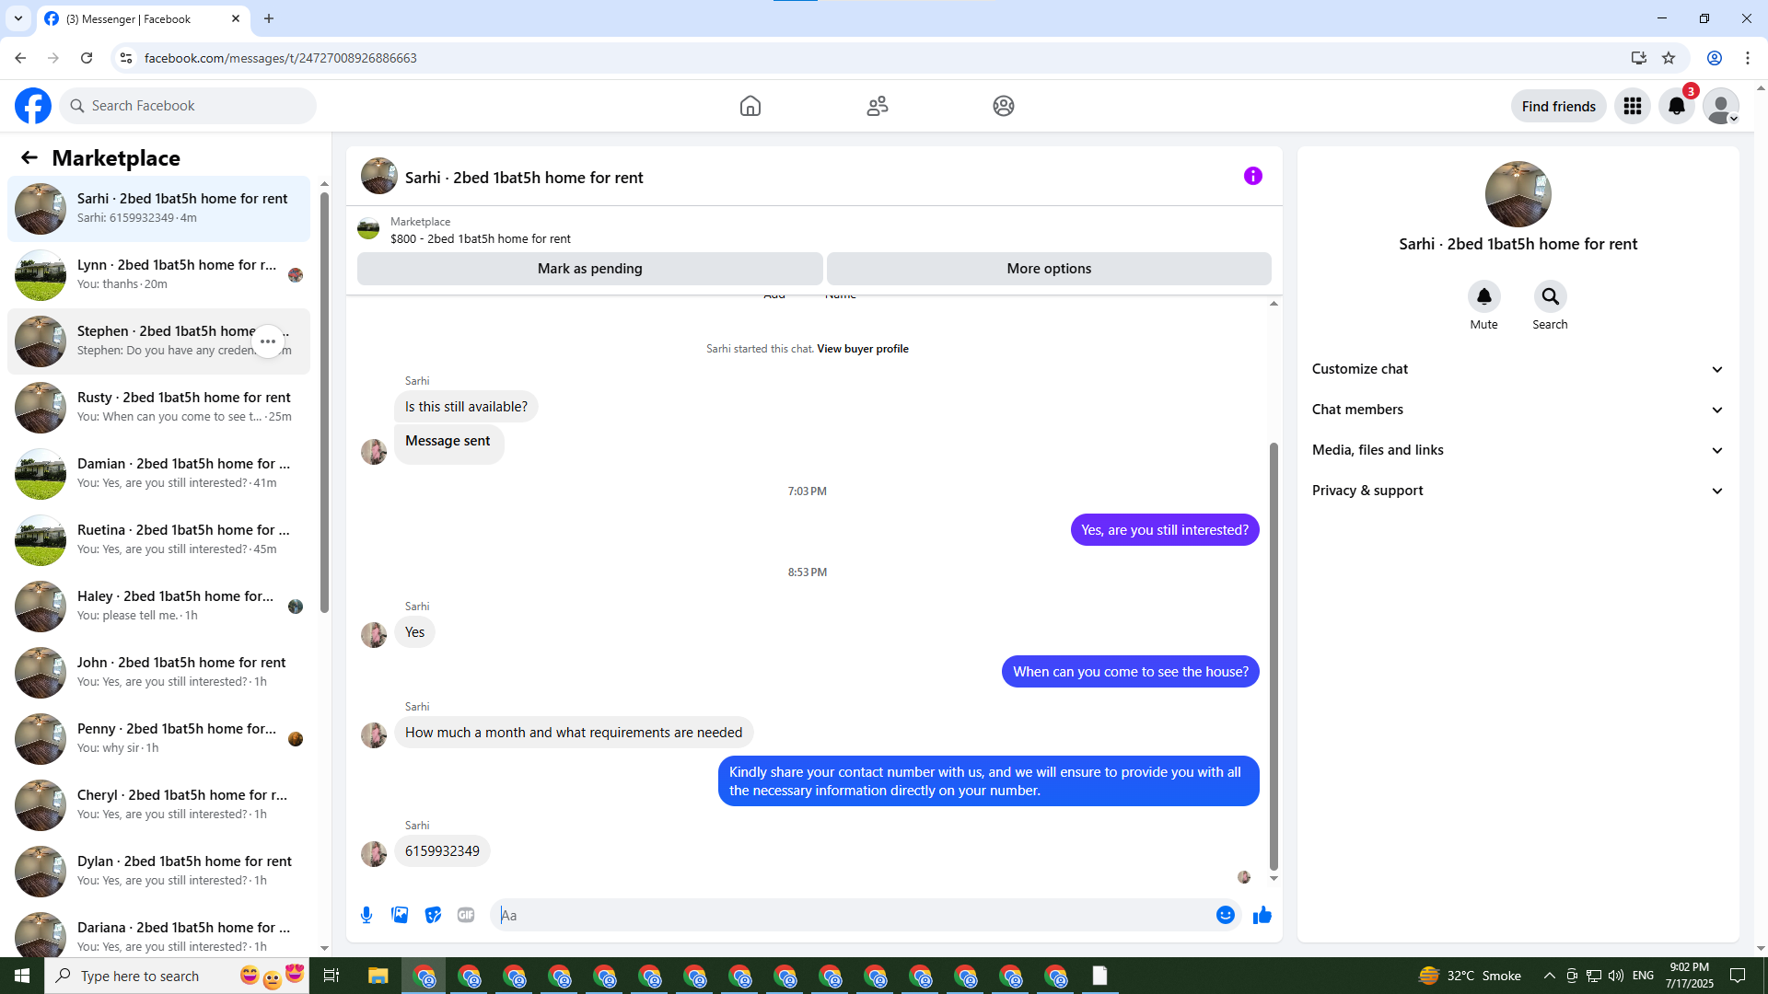The width and height of the screenshot is (1768, 994).
Task: Click the Find friends button
Action: tap(1559, 106)
